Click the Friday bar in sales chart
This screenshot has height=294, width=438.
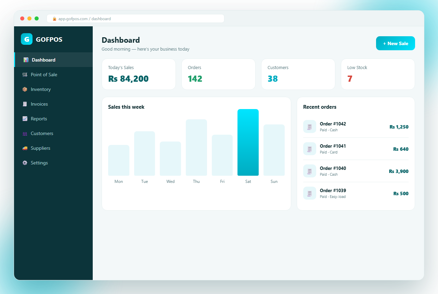tap(222, 155)
